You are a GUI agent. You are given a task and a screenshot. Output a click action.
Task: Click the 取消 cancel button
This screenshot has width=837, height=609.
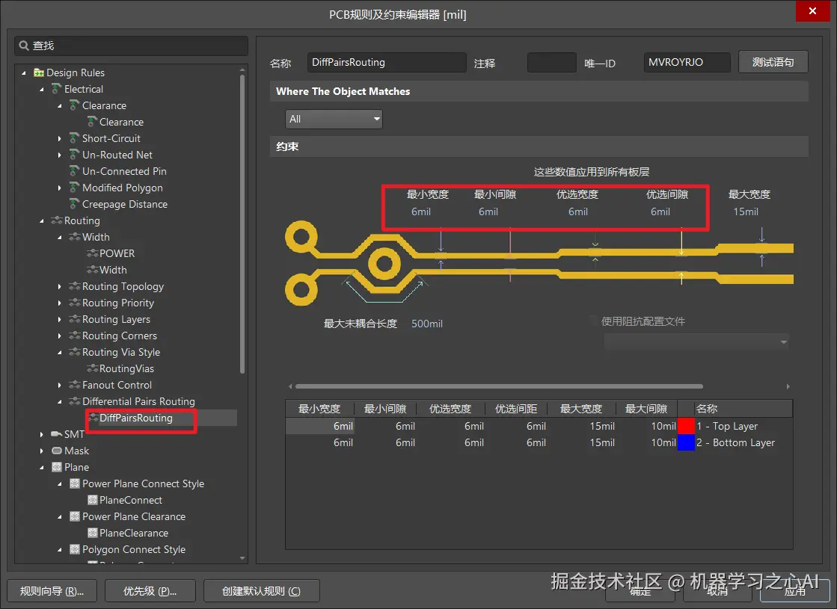(x=717, y=591)
